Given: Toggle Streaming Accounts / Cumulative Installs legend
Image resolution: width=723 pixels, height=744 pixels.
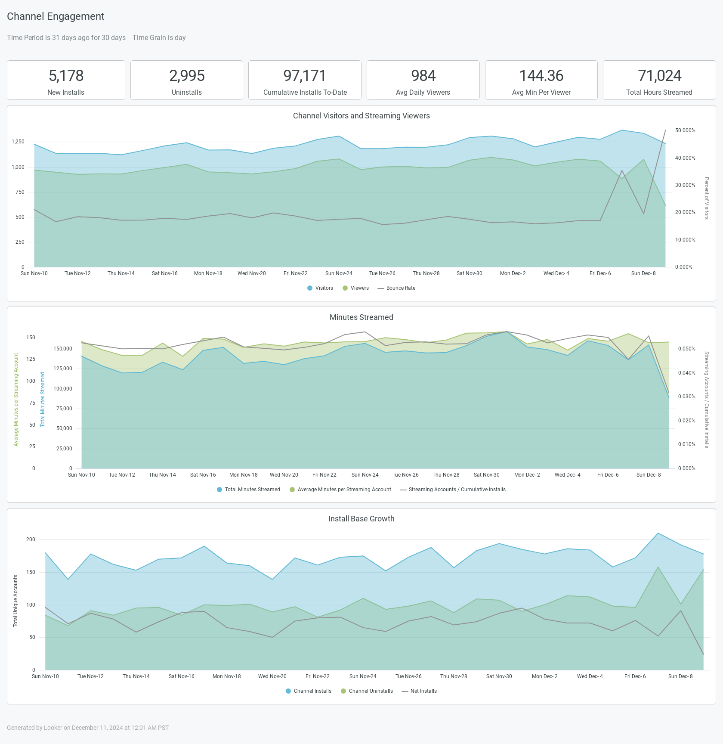Looking at the screenshot, I should [x=453, y=490].
